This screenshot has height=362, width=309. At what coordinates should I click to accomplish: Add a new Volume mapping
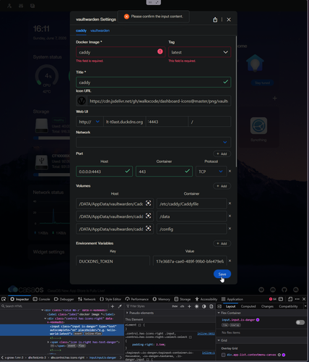click(222, 186)
